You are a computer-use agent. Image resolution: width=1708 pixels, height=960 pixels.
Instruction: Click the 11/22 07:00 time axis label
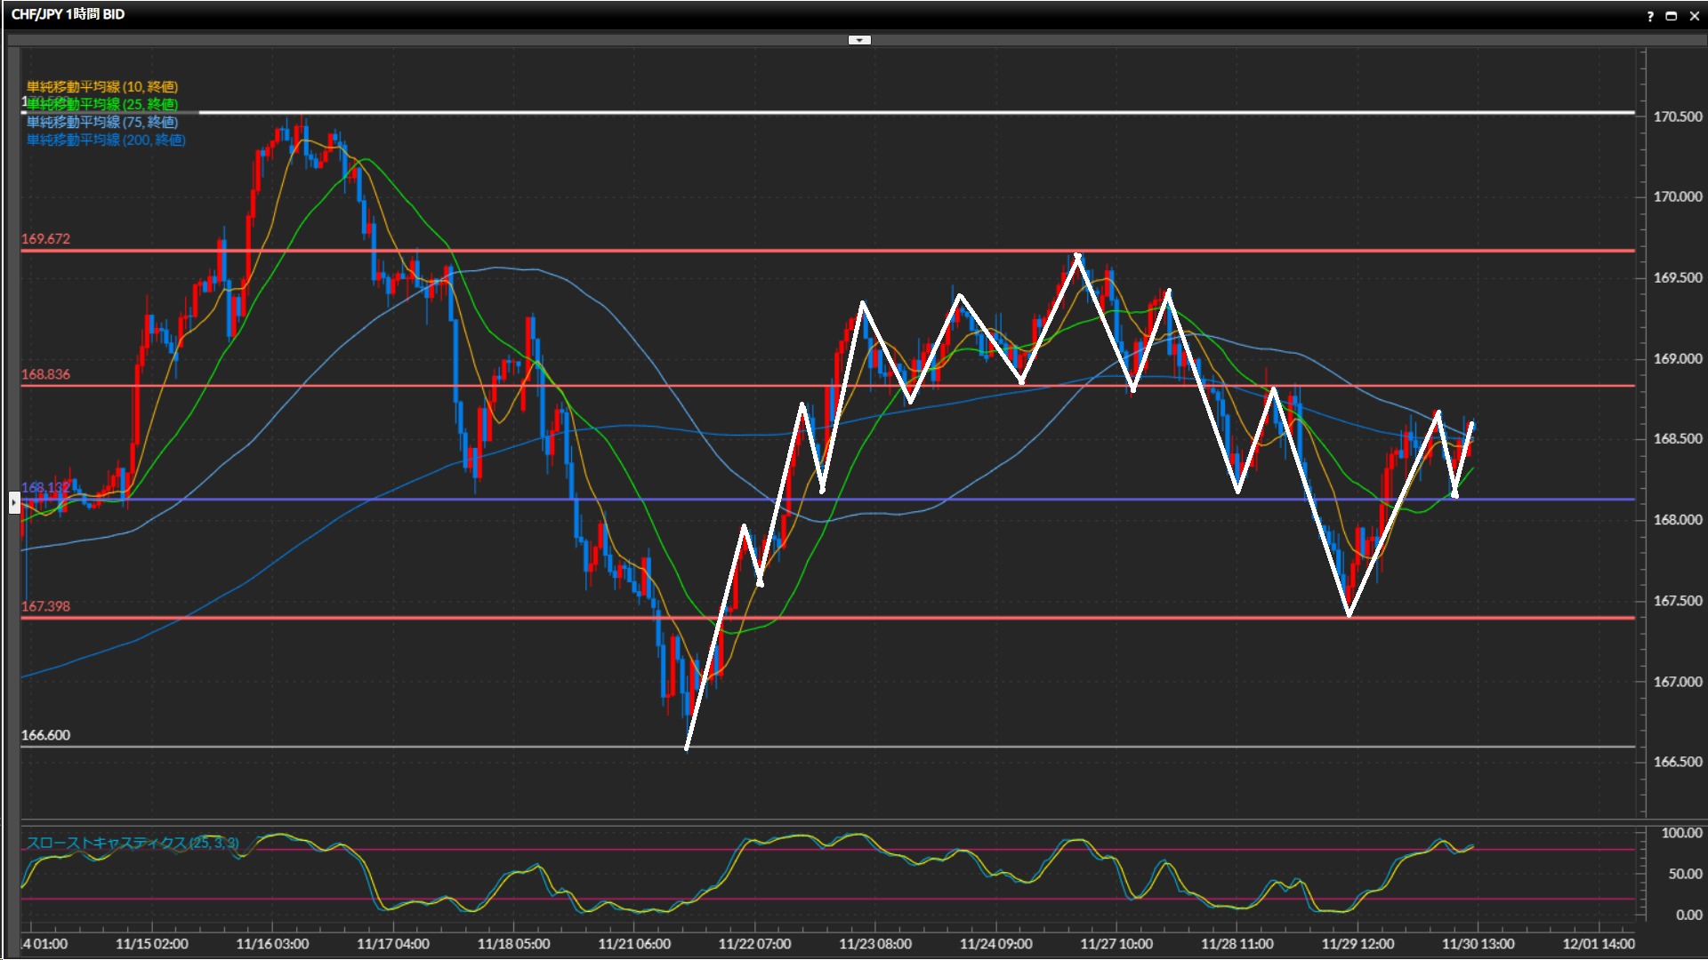[x=754, y=944]
